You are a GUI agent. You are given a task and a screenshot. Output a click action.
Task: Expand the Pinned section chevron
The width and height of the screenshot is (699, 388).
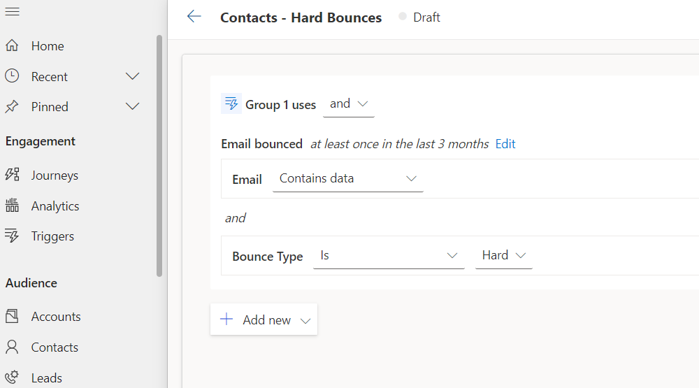[132, 106]
